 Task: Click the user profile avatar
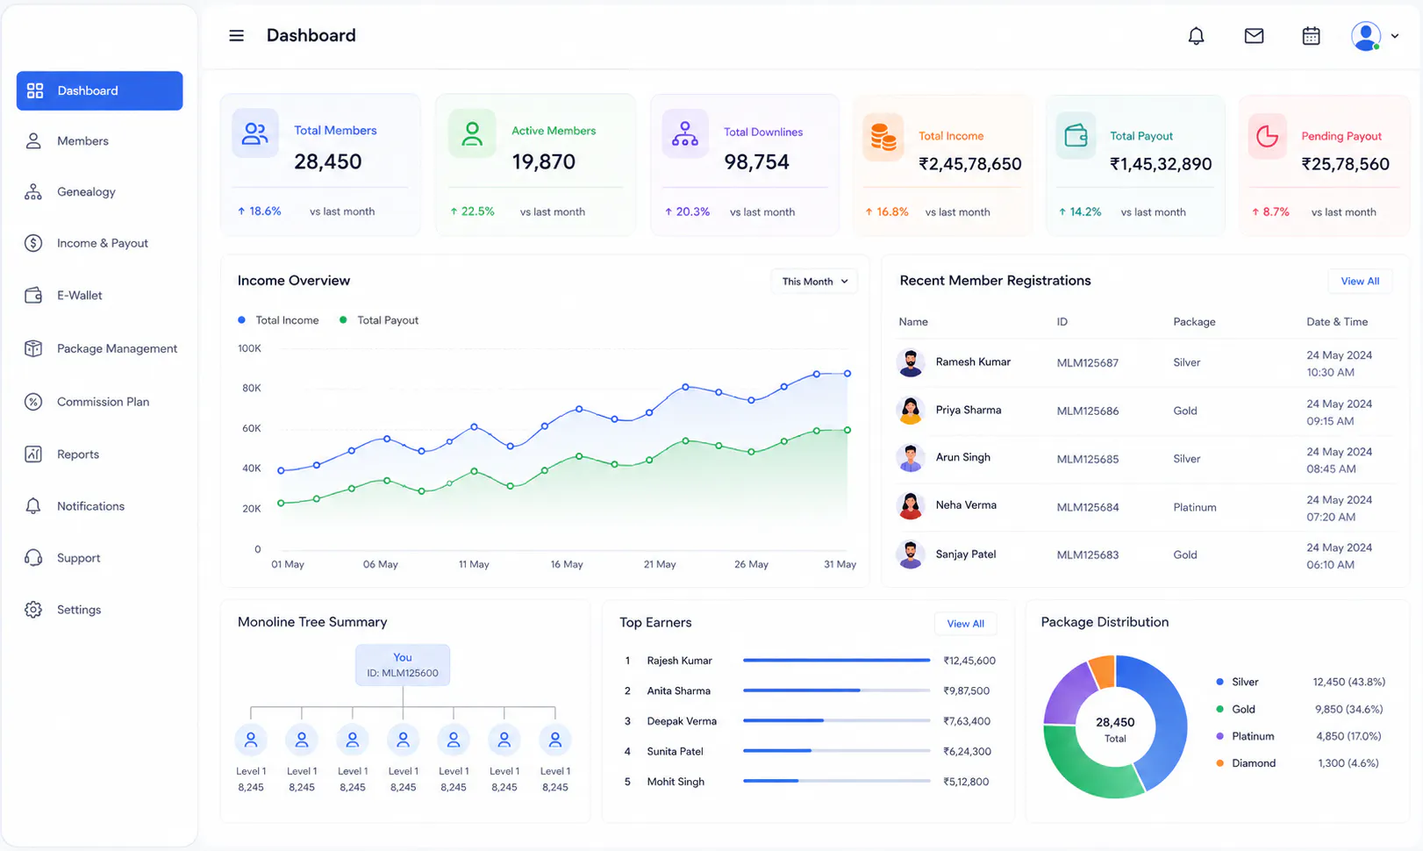click(1366, 36)
